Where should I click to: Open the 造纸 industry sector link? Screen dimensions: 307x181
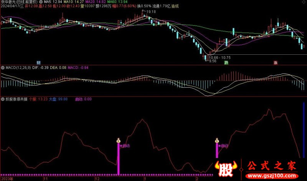(175, 6)
